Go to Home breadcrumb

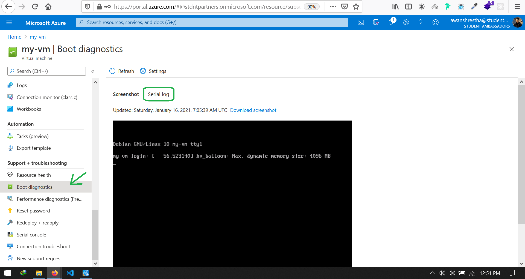(x=14, y=37)
